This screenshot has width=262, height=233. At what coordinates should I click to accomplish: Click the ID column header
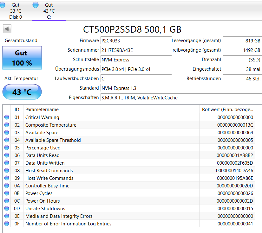17,110
